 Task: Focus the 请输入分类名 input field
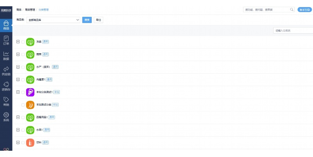(x=293, y=31)
